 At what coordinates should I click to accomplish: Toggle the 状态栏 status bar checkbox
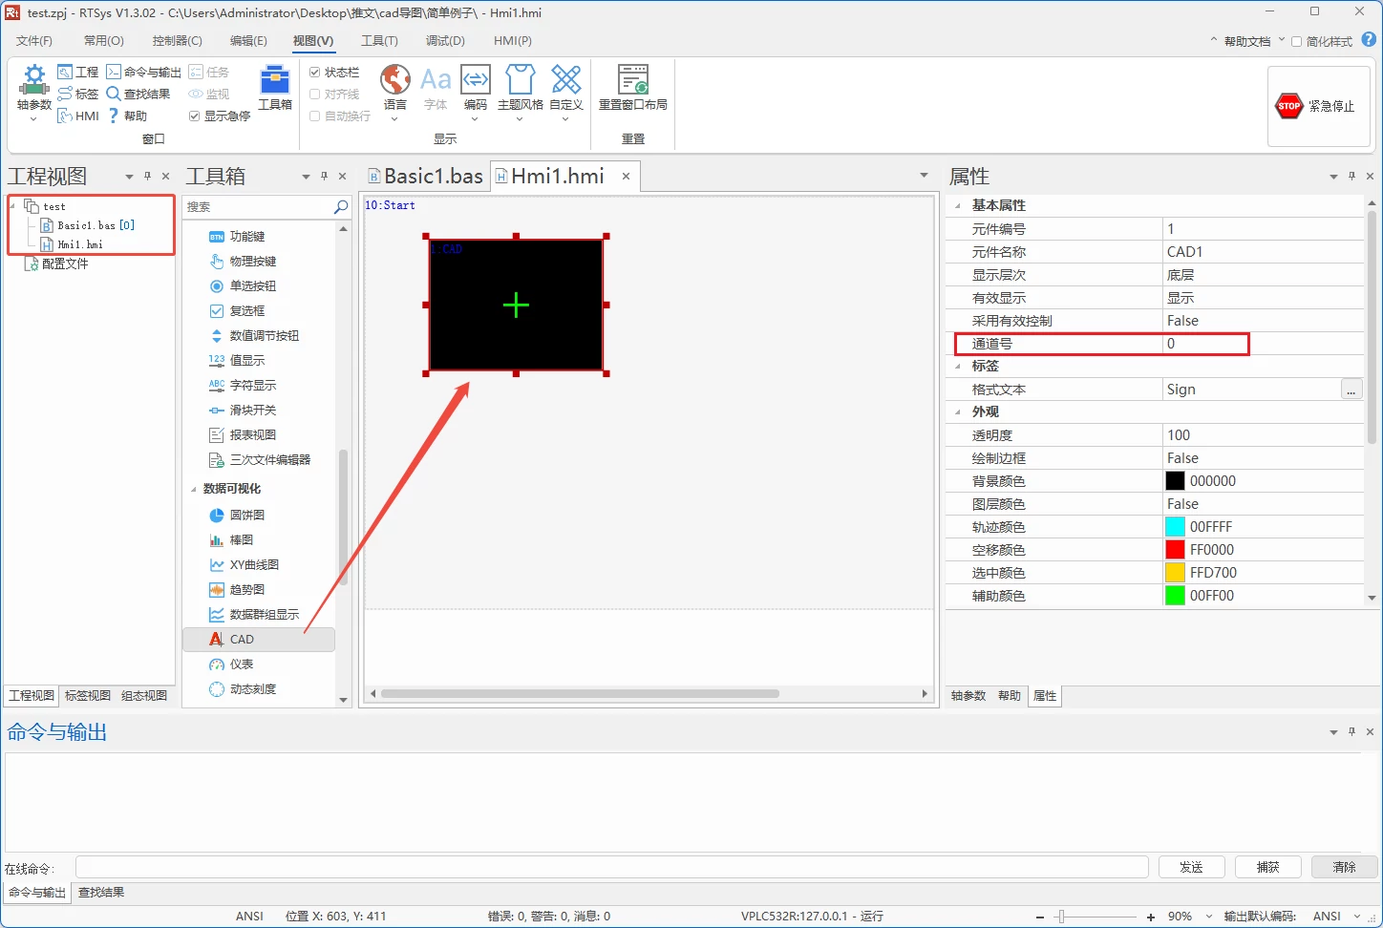[315, 72]
